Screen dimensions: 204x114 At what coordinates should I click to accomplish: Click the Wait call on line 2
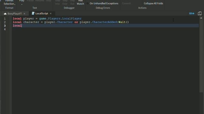click(x=122, y=22)
